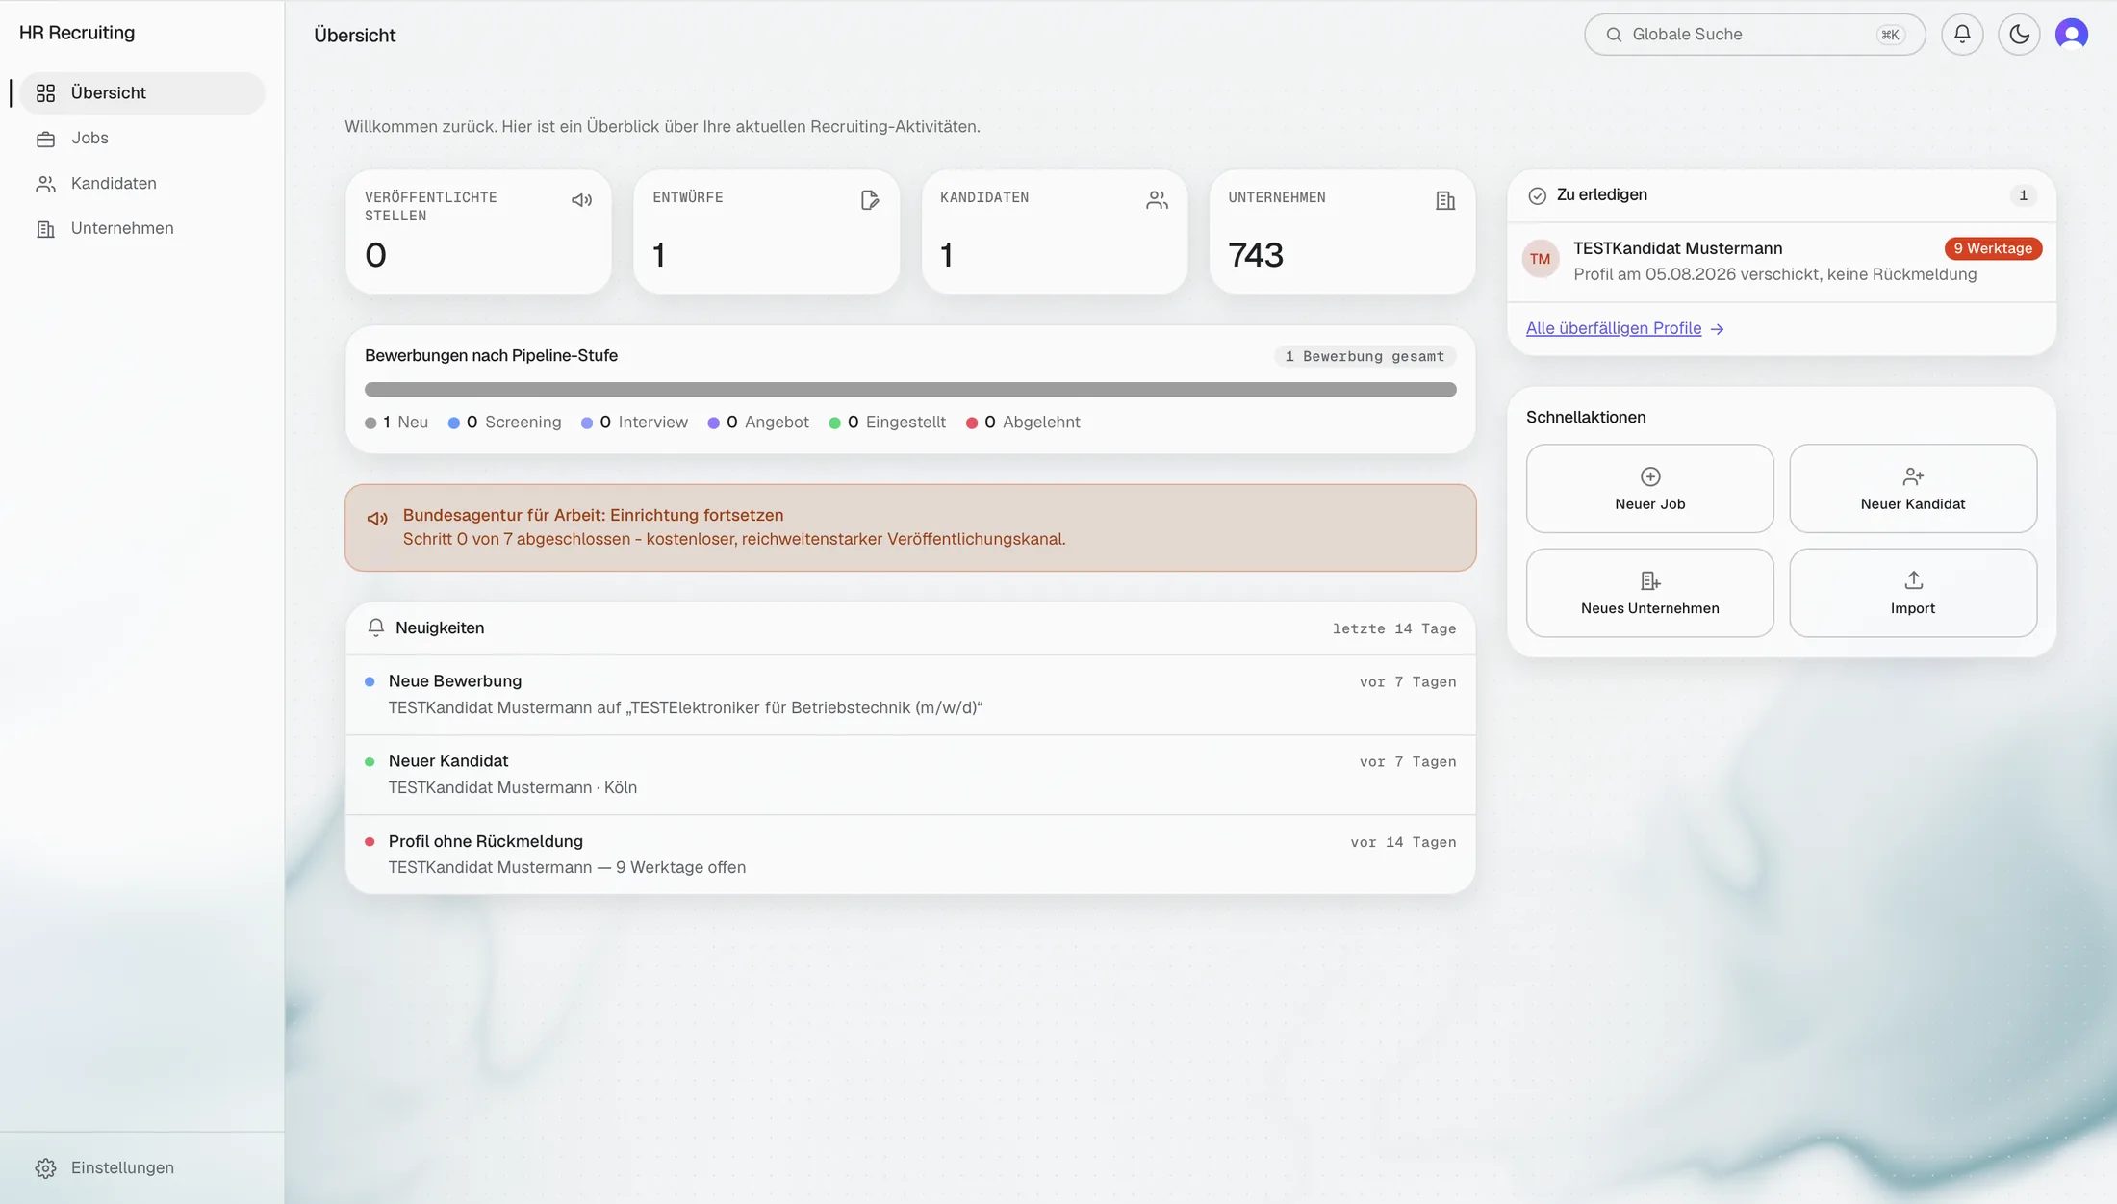Open the Veröffentlichte Stellen card

pos(478,232)
